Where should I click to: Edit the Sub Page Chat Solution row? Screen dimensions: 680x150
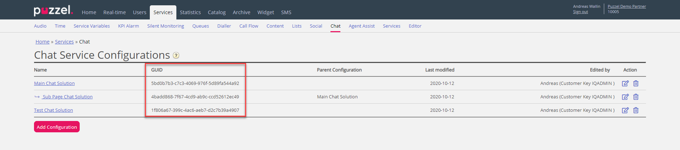pyautogui.click(x=625, y=97)
